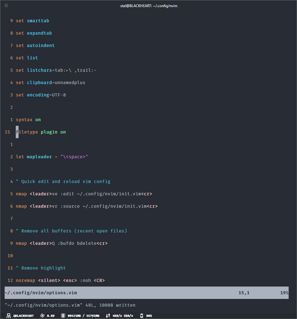
Task: Click the workstation icon beside BLACKHEART
Action: coord(9,316)
